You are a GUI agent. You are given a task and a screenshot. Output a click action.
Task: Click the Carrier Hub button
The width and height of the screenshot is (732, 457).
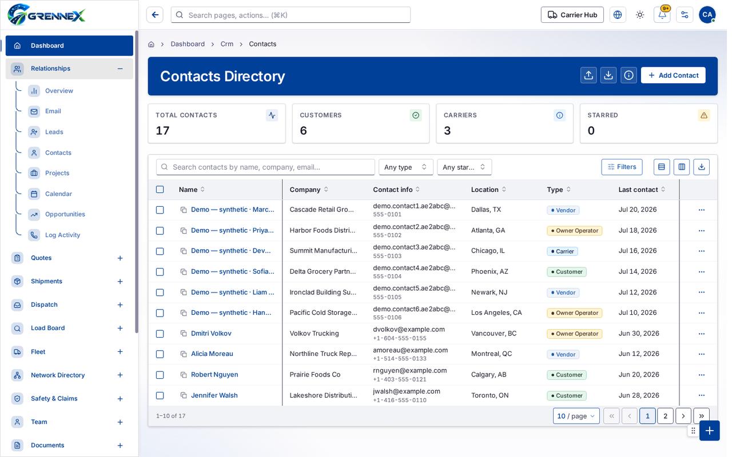[x=572, y=15]
